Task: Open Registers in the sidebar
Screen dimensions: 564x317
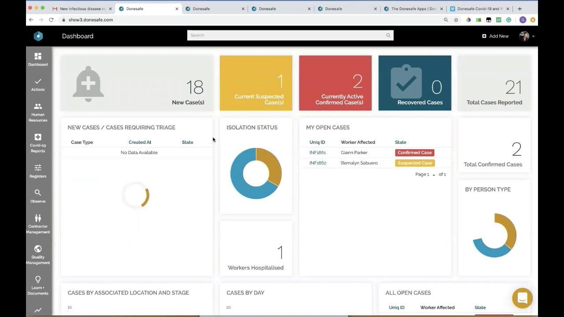Action: [38, 171]
